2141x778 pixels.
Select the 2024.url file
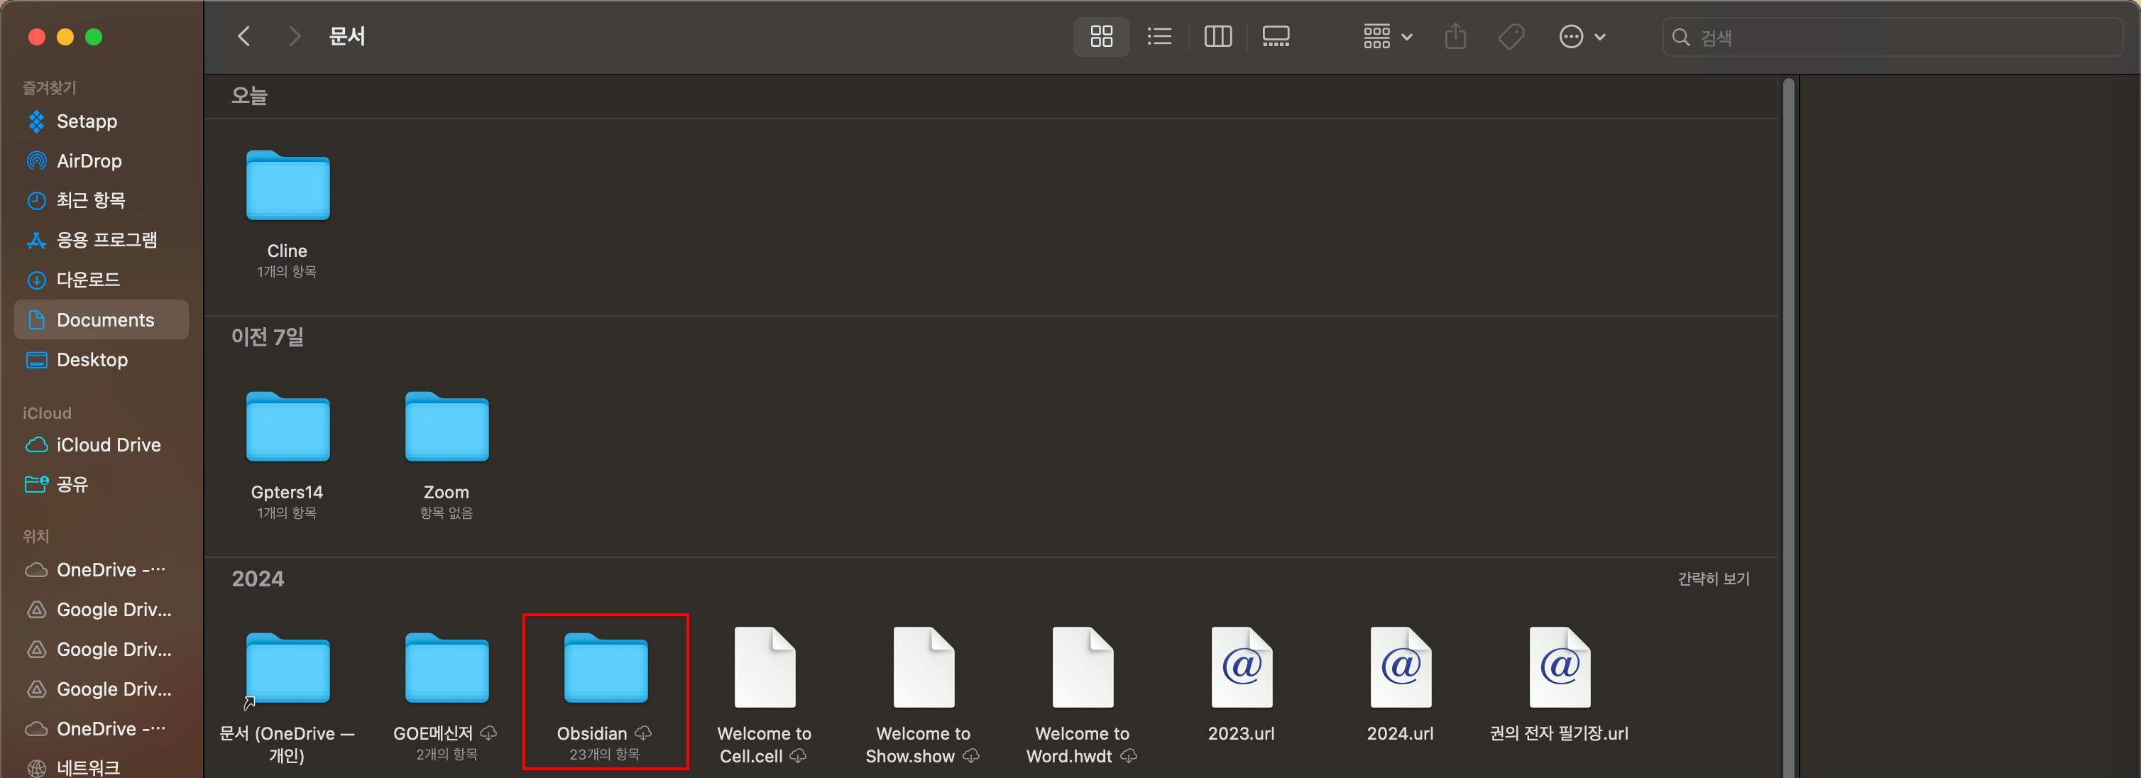1401,669
